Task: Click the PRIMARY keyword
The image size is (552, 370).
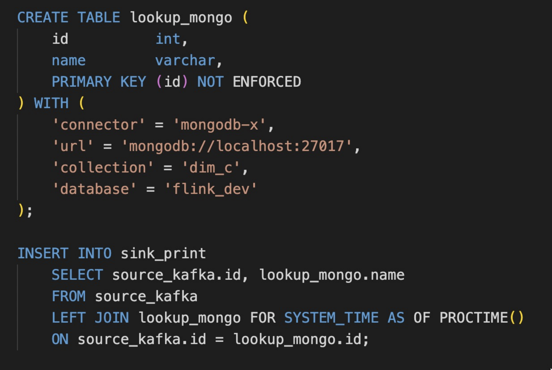Action: pyautogui.click(x=82, y=82)
